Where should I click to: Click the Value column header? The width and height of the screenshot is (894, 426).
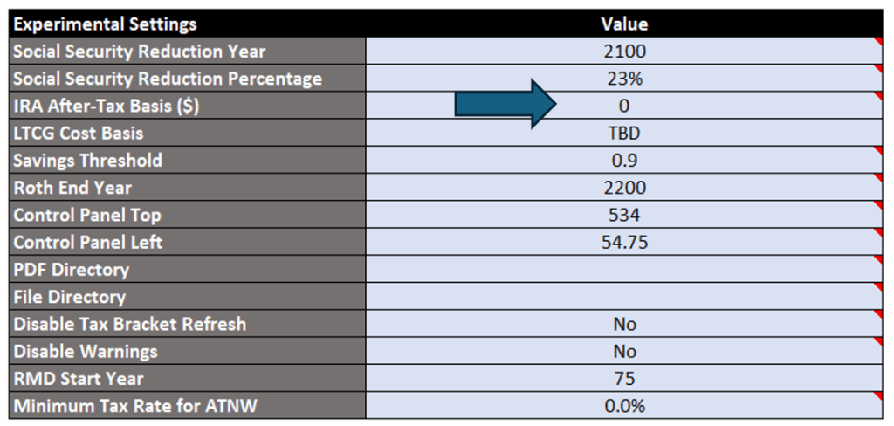coord(624,24)
